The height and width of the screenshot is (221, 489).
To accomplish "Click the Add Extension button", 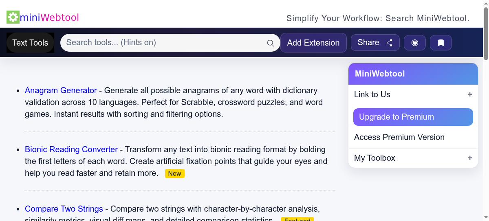I will tap(313, 43).
